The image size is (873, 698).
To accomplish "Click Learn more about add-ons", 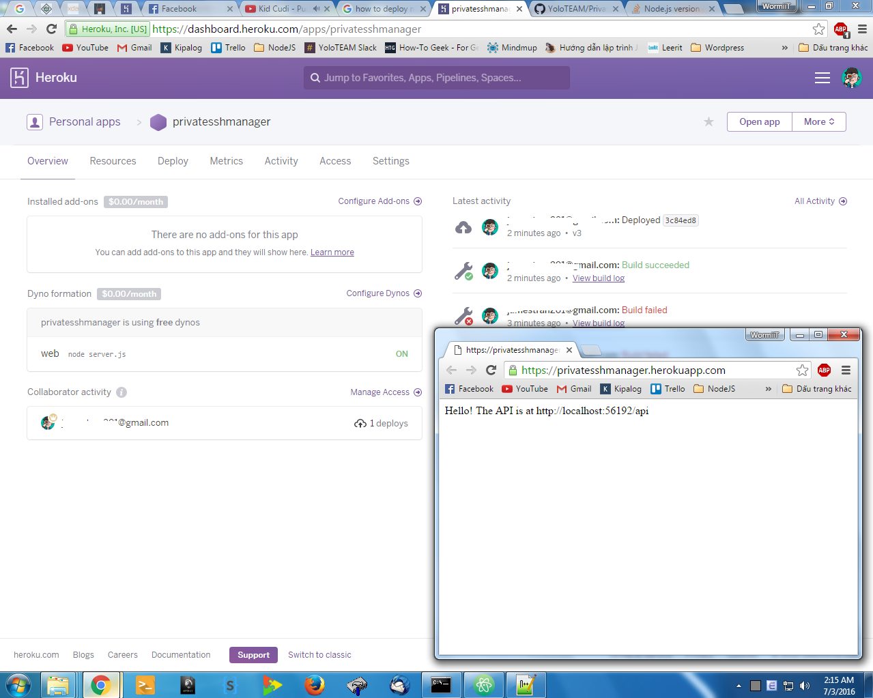I will pyautogui.click(x=332, y=252).
